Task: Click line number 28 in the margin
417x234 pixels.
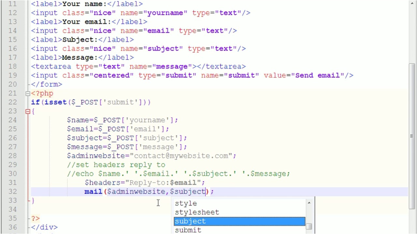Action: click(x=12, y=156)
